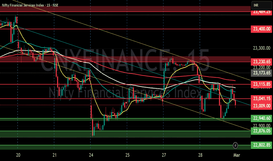273x161 pixels.
Task: Select the 22,876.05 support price label
Action: [261, 131]
